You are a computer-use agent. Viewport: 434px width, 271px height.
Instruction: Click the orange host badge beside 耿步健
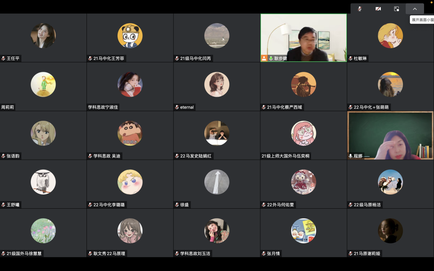tap(264, 58)
